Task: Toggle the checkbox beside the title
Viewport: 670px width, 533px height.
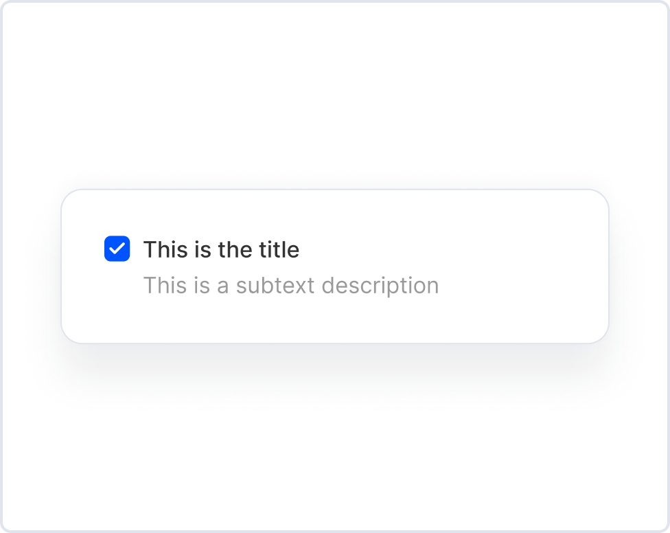Action: pos(117,249)
